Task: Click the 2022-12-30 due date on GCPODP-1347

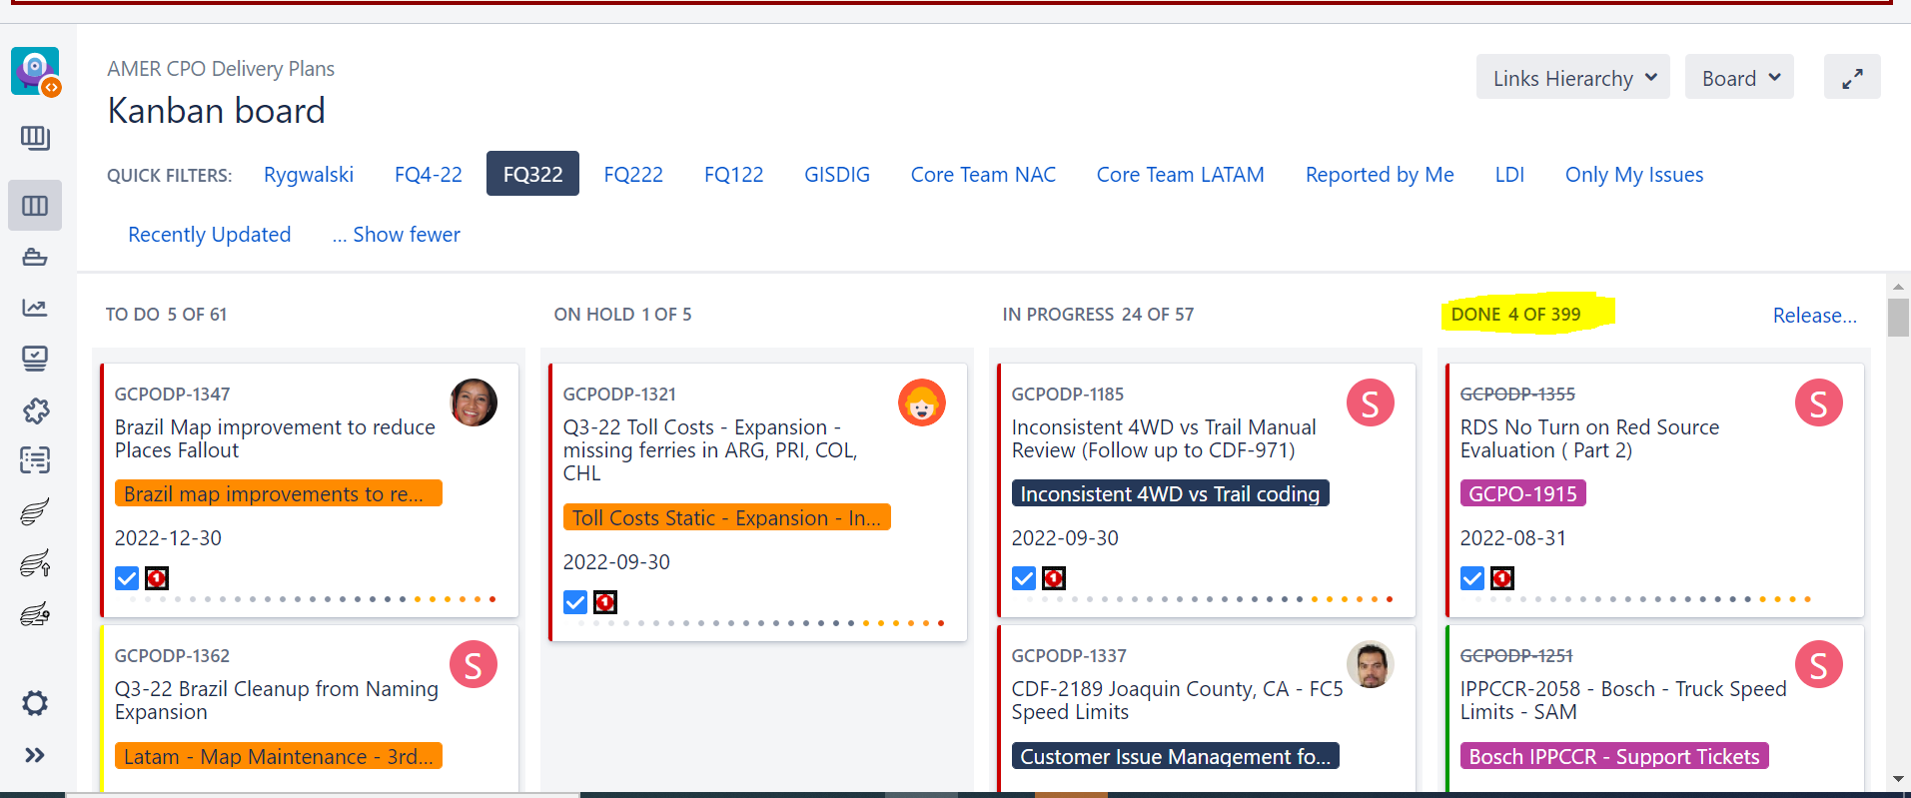Action: click(x=168, y=538)
